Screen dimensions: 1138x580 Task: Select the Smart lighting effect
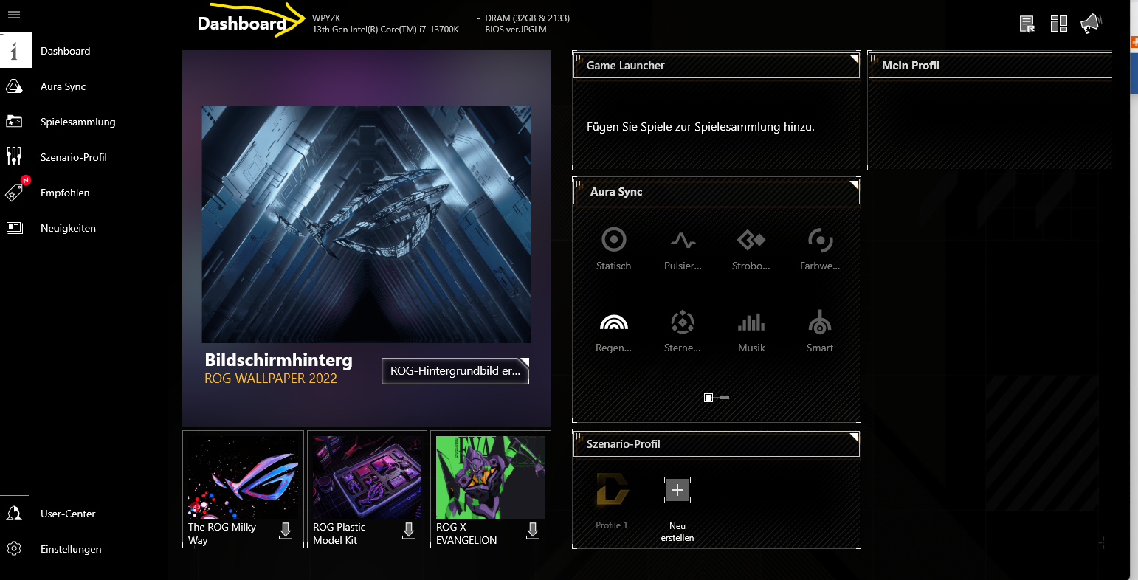point(820,331)
